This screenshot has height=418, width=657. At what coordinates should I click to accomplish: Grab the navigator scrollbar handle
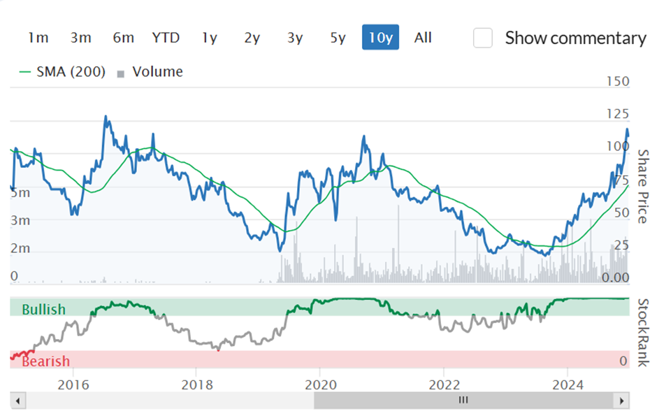[463, 401]
